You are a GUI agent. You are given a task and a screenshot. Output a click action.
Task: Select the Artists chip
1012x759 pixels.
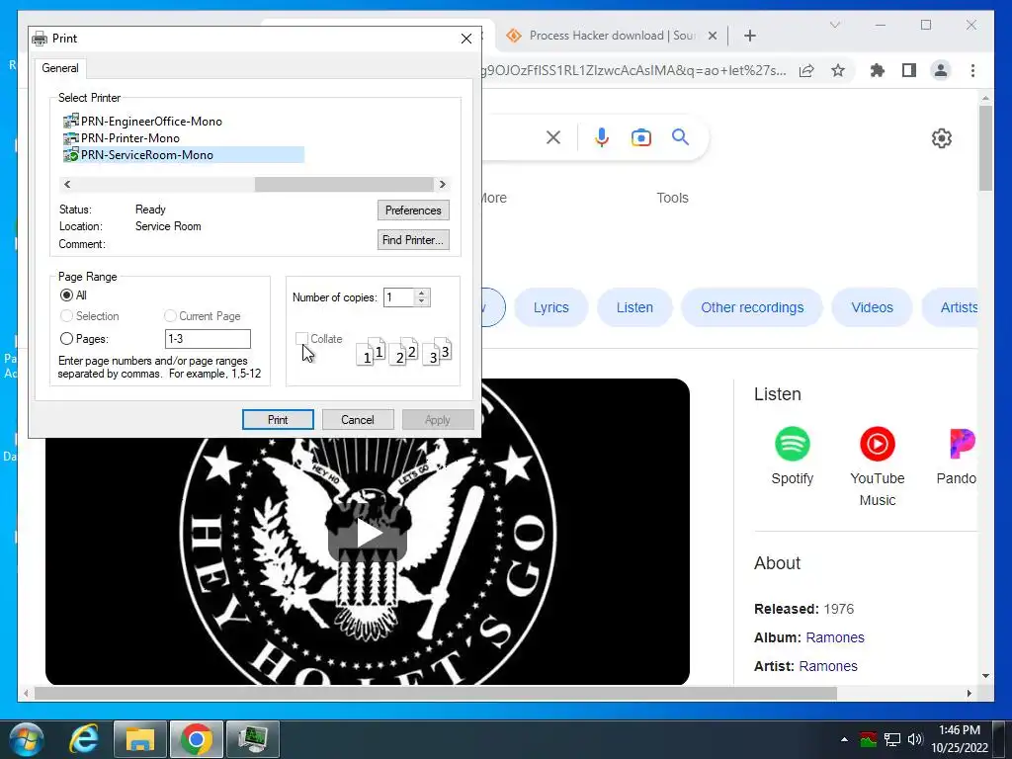click(951, 308)
